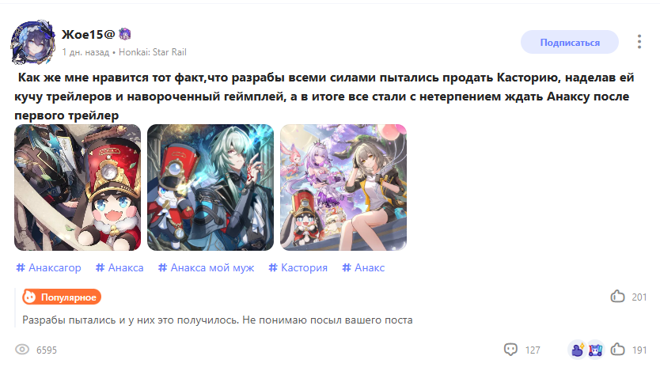View the third image with the purple-haired girl
The height and width of the screenshot is (371, 660).
[x=343, y=187]
